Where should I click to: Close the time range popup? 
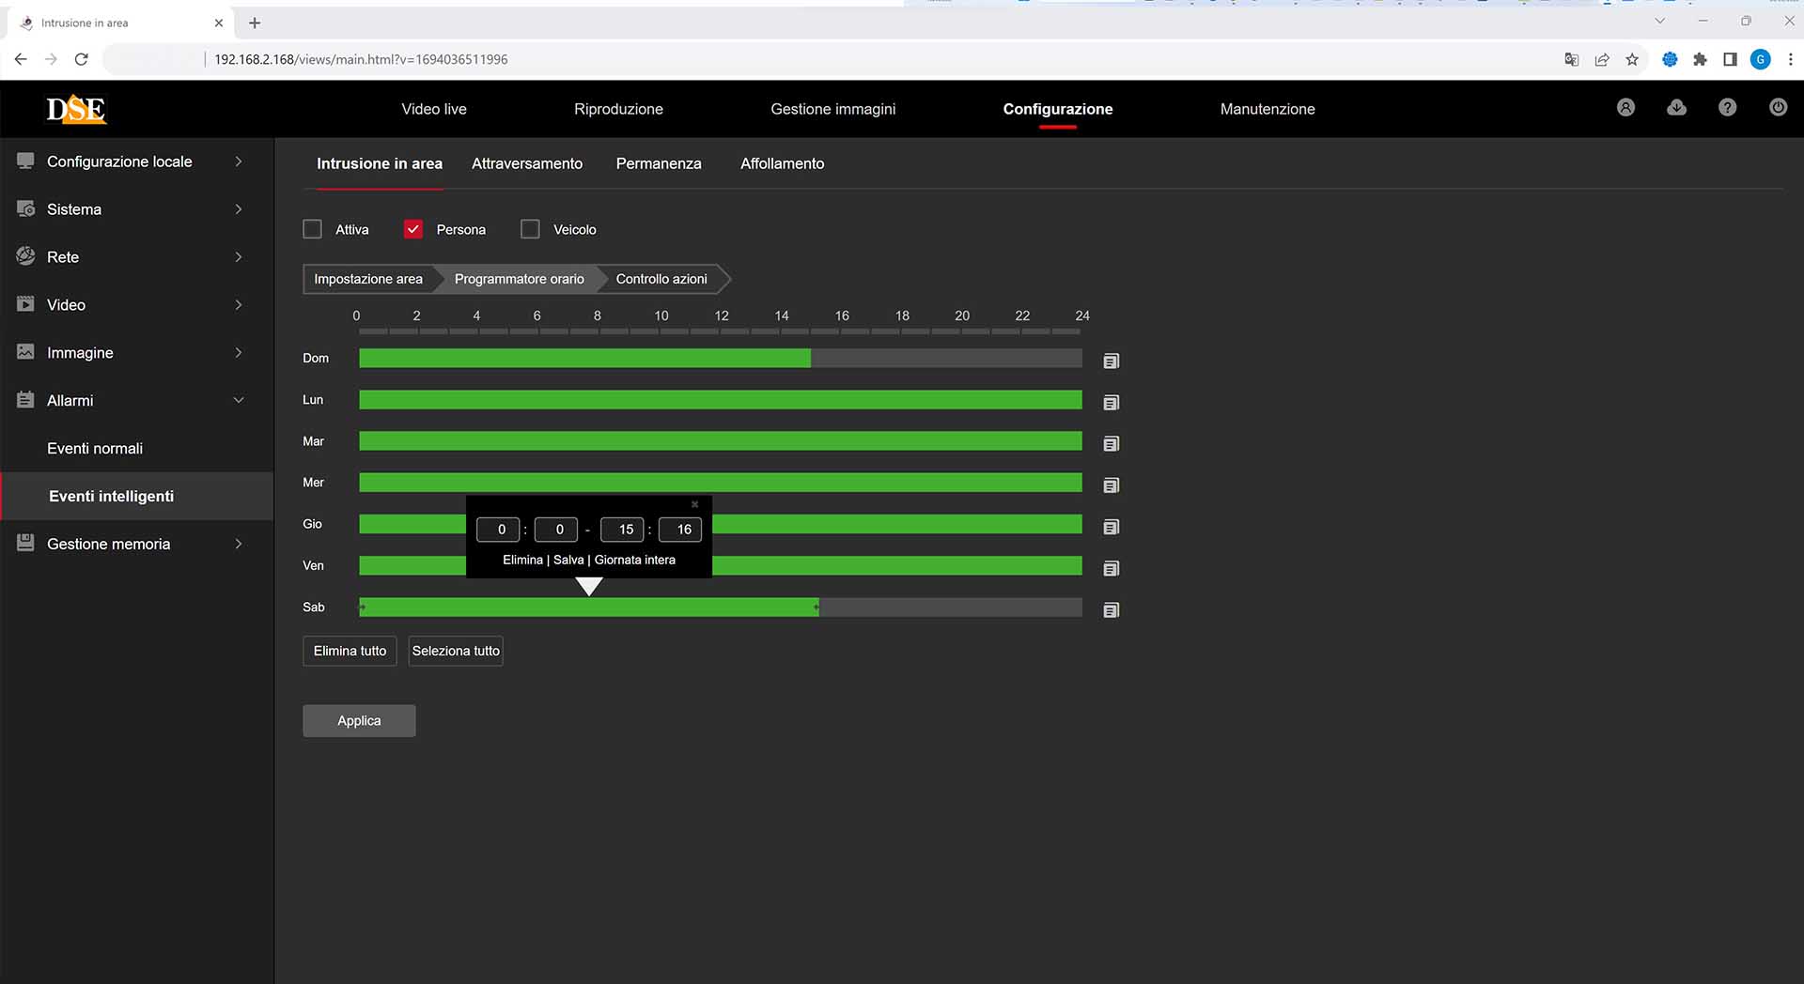coord(695,505)
